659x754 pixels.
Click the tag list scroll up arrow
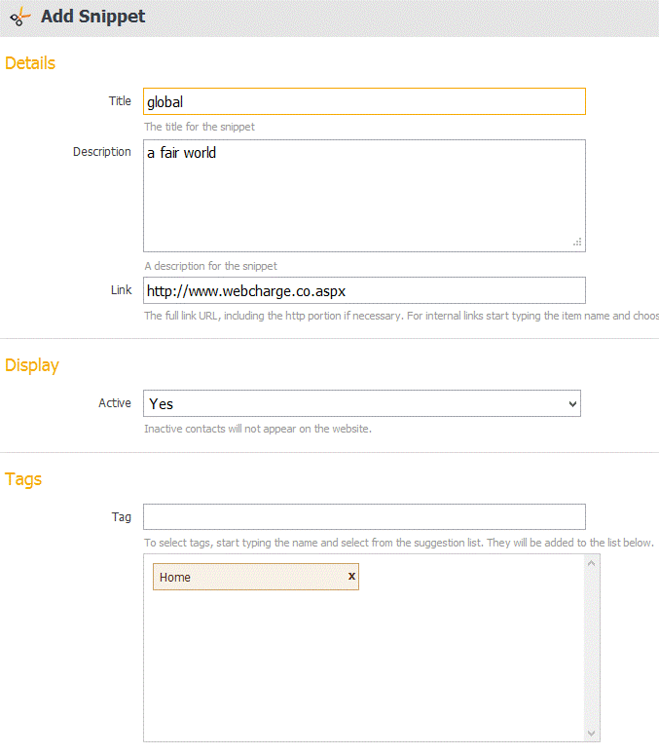click(x=593, y=563)
